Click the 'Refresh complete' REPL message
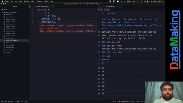 [112, 52]
